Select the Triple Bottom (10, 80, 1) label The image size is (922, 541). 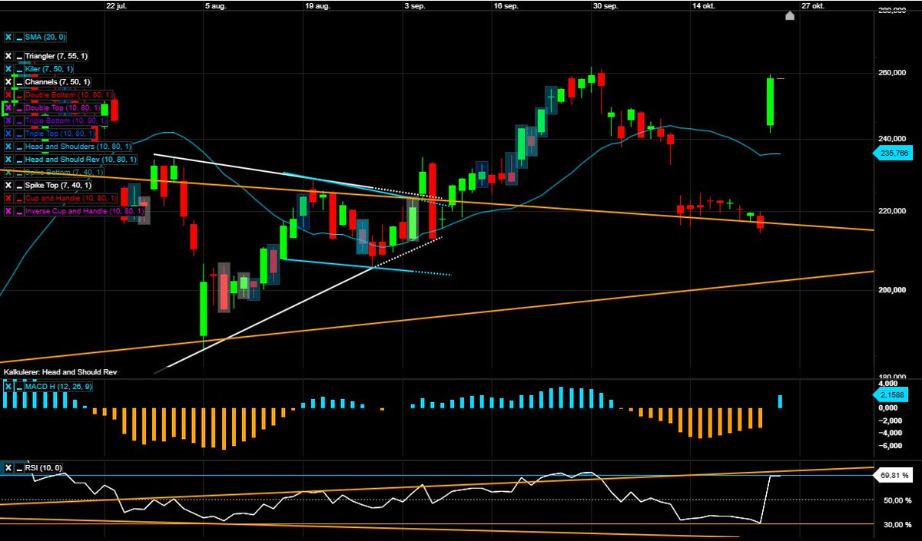coord(66,121)
